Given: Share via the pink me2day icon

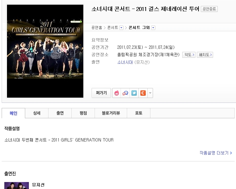Looking at the screenshot, I should [x=117, y=93].
